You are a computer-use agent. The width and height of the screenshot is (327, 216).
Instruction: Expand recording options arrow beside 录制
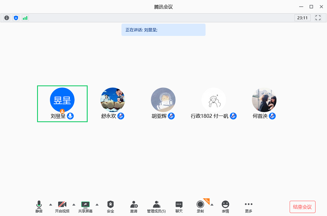[x=212, y=205]
